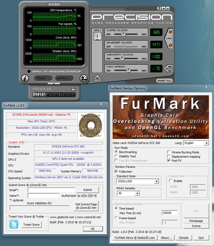The width and height of the screenshot is (214, 246).
Task: Open Precision settings wrench icon
Action: [x=83, y=78]
